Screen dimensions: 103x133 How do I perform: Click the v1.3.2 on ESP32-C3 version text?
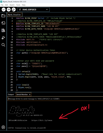click(33, 115)
